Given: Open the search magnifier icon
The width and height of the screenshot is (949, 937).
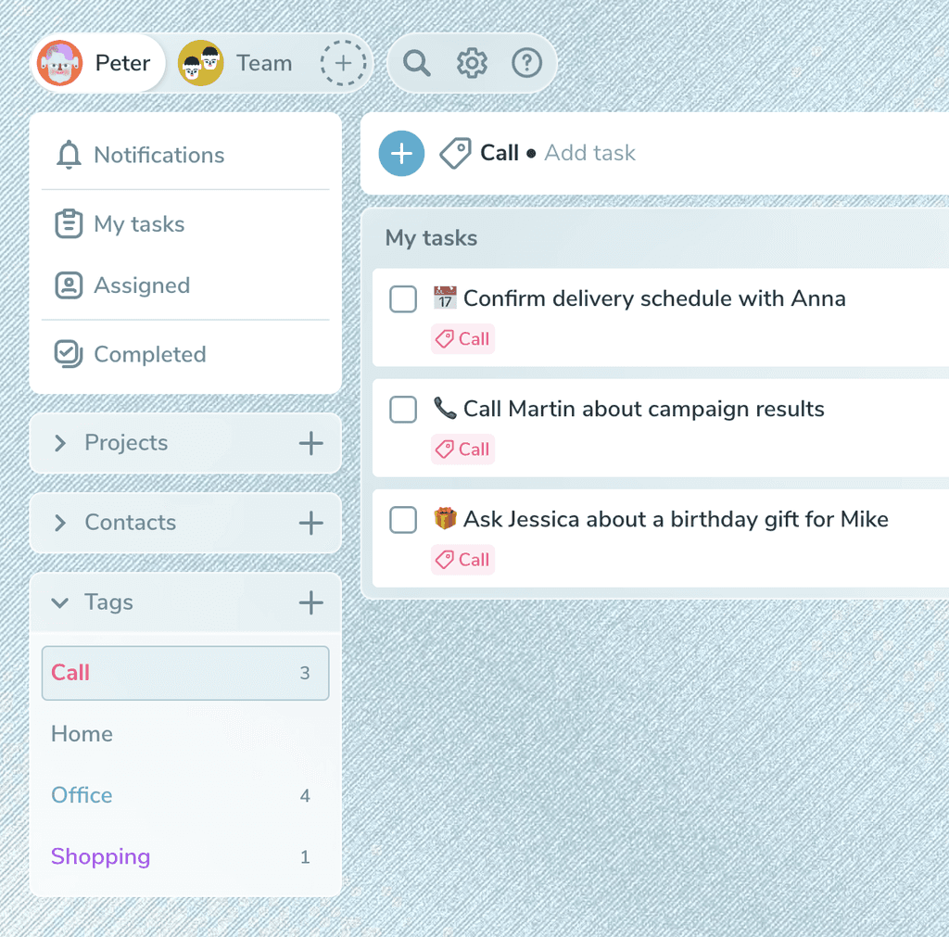Looking at the screenshot, I should [416, 63].
